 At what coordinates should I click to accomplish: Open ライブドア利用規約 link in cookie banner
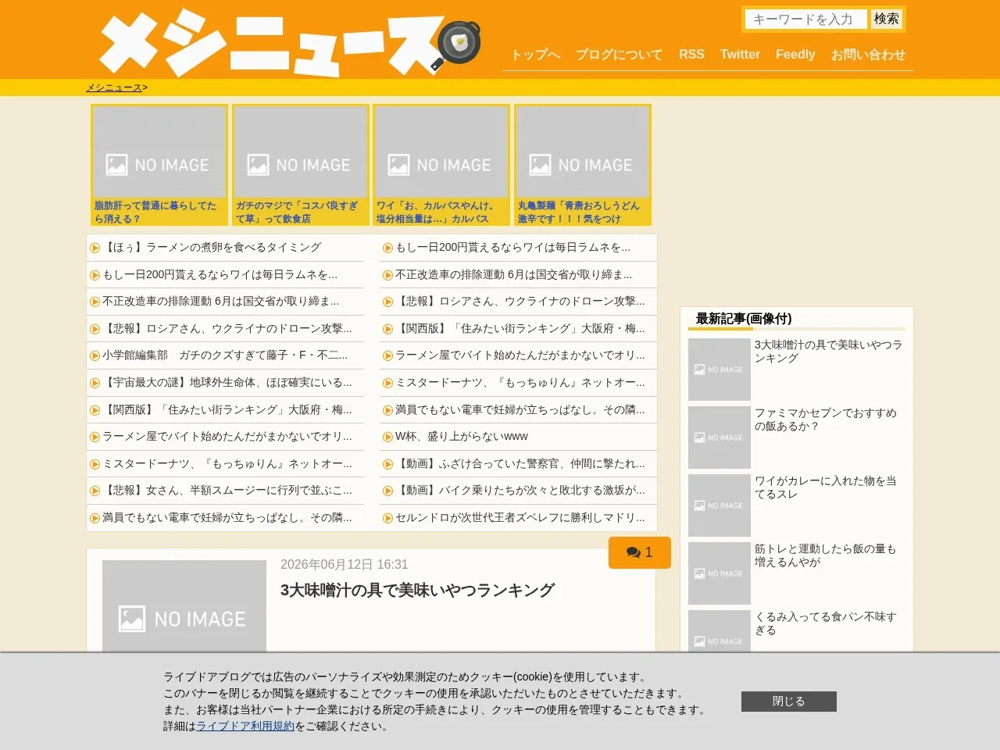coord(245,726)
